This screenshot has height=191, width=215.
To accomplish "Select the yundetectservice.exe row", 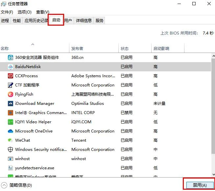I will 35,168.
